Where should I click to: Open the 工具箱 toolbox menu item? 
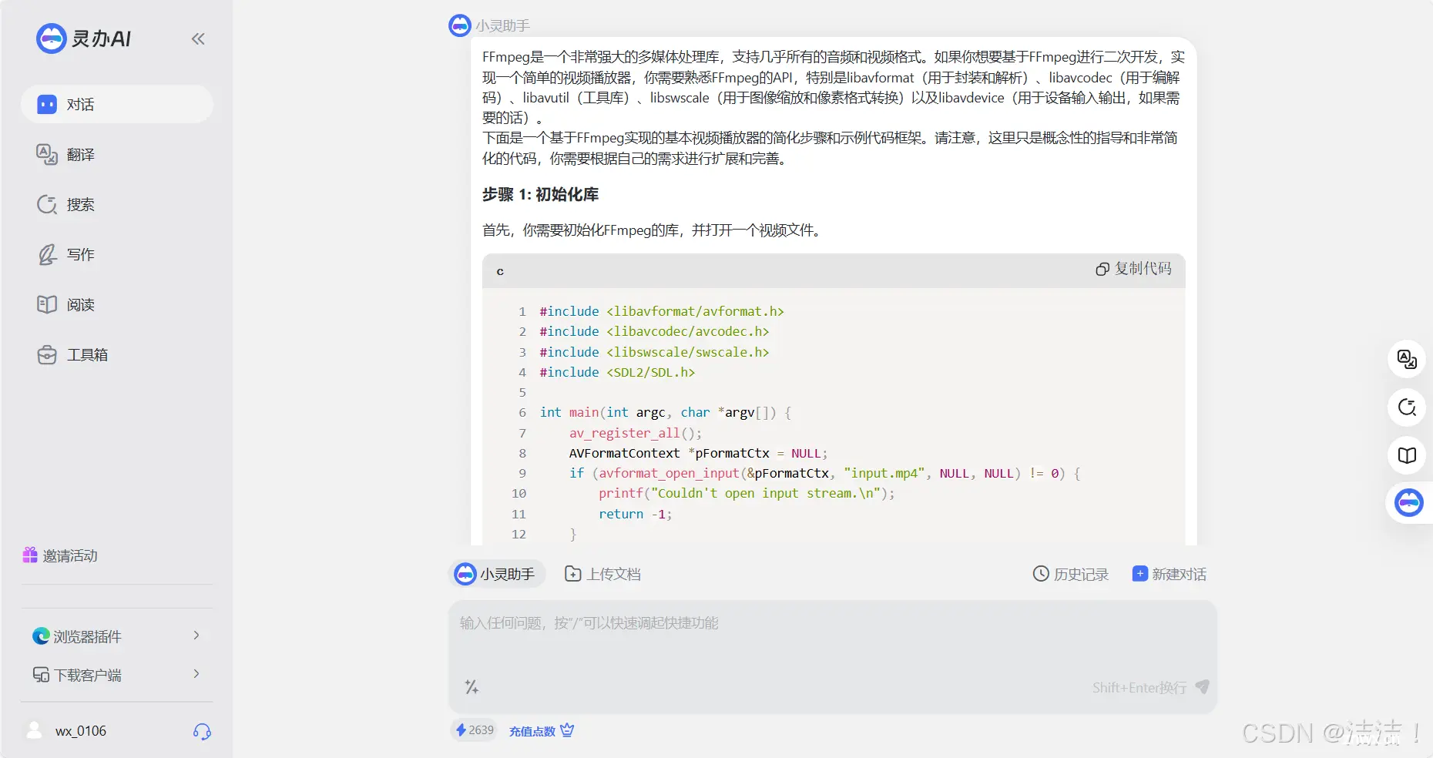117,354
